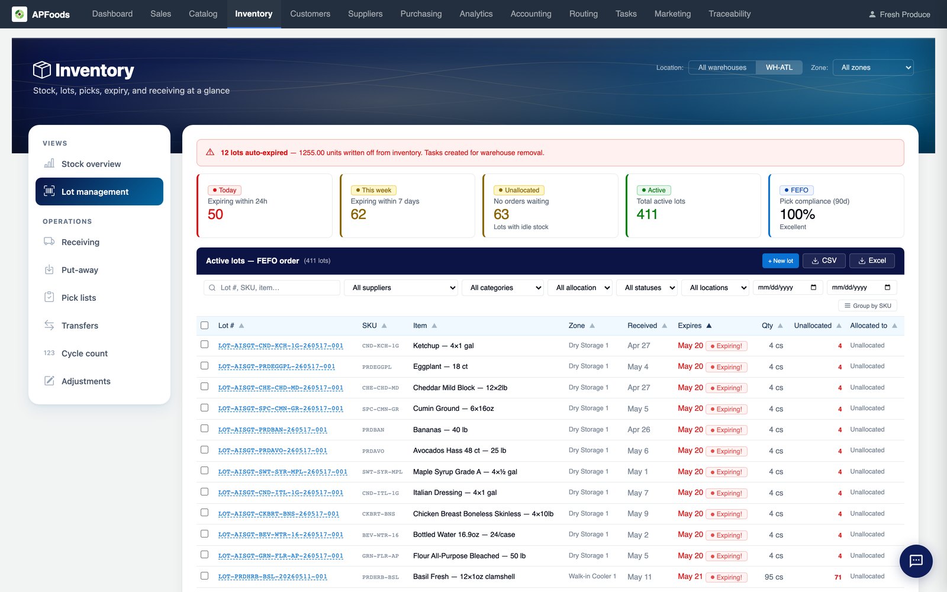Check the Cheddar Mild Block lot row
947x592 pixels.
tap(205, 387)
